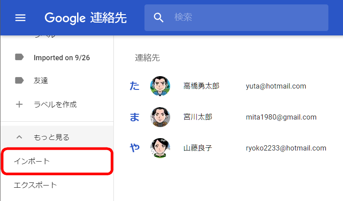
Task: Click ラベルを作成 to create a label
Action: (55, 104)
